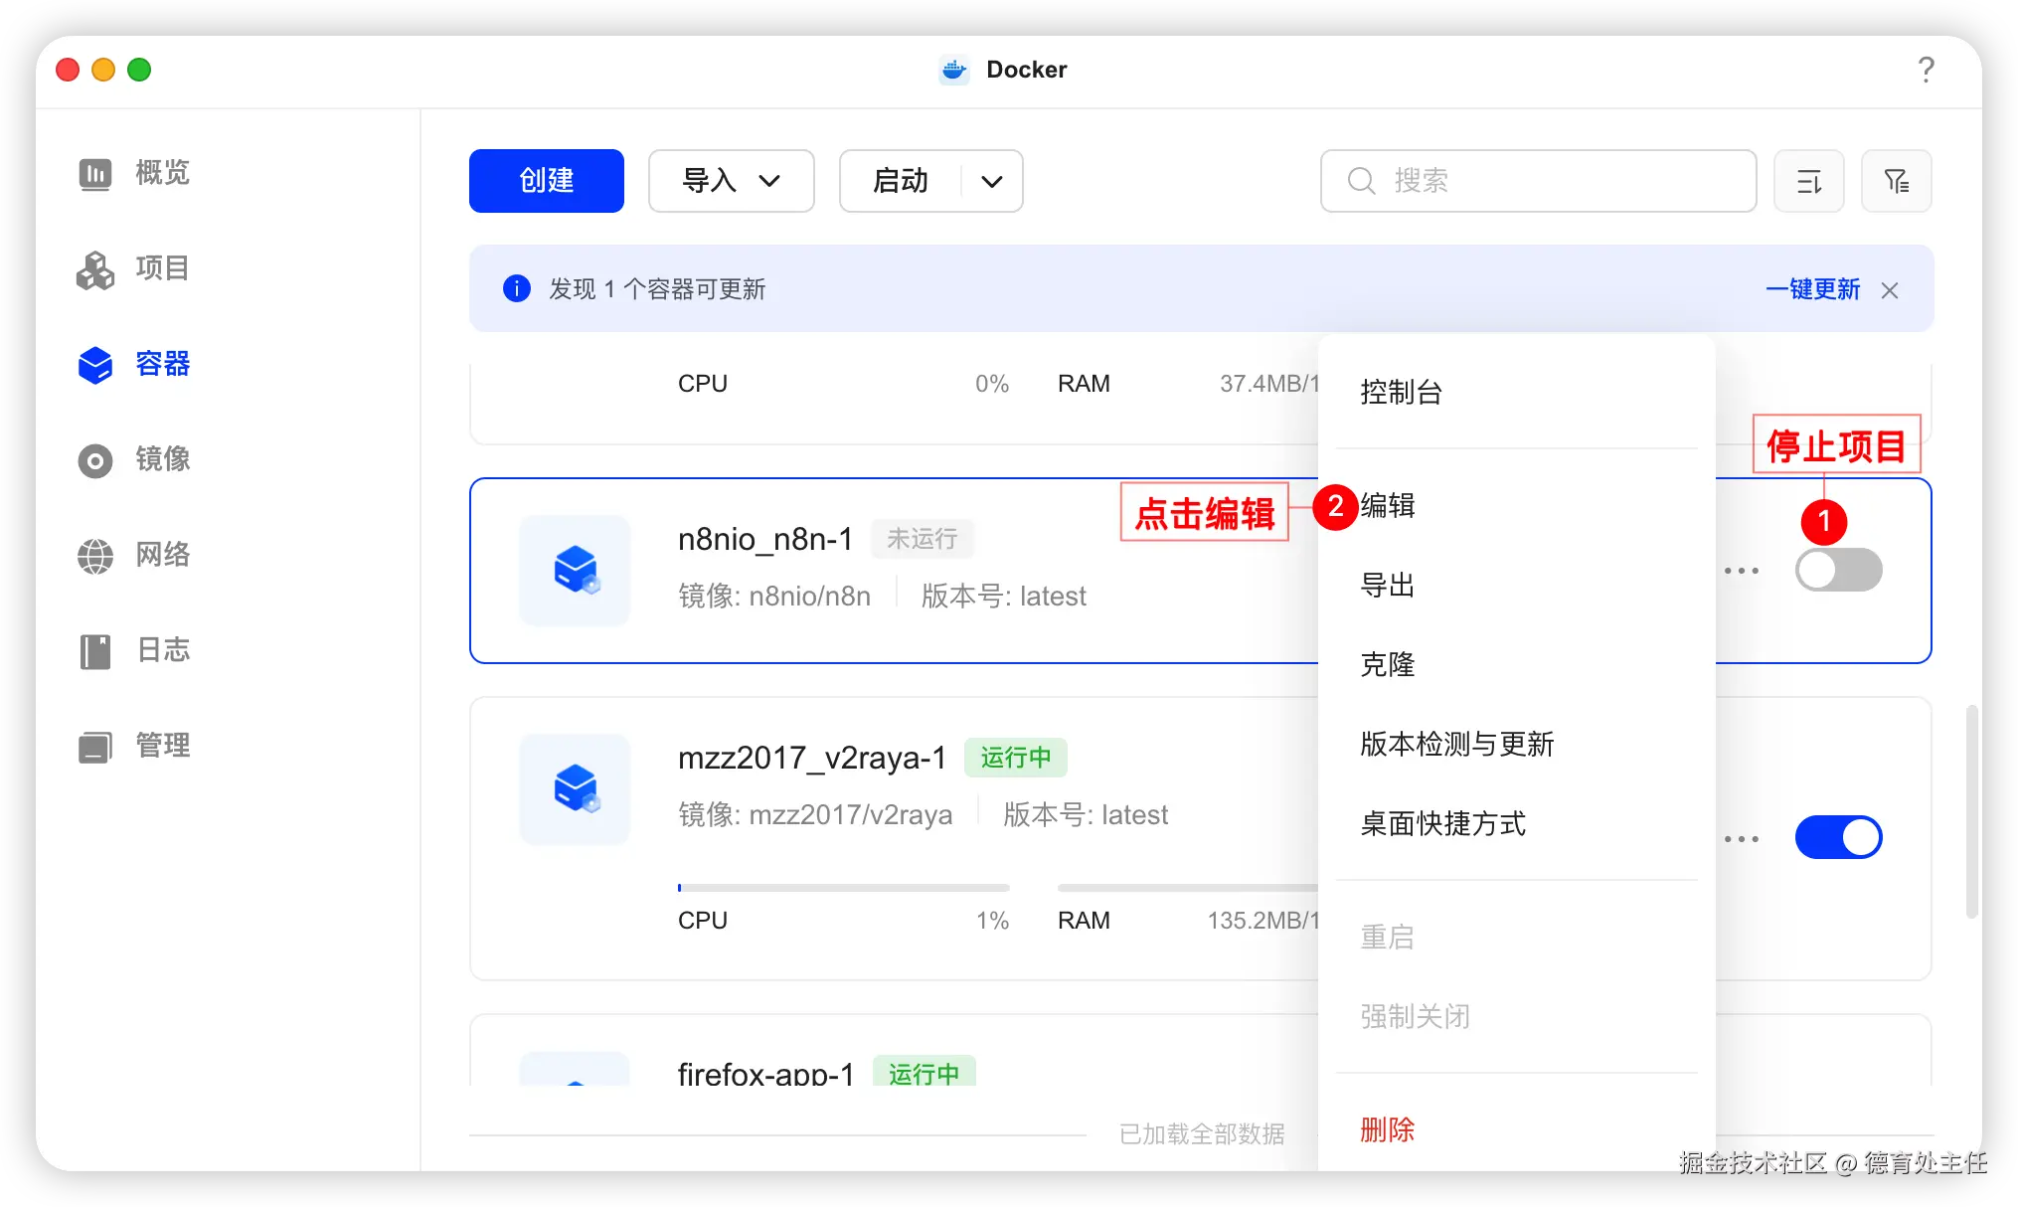The height and width of the screenshot is (1207, 2018).
Task: Go to 项目 projects section icon
Action: click(95, 269)
